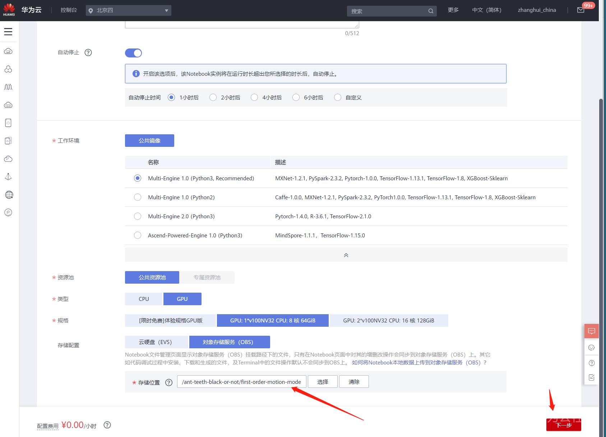Open the zhanghui_china account menu
This screenshot has height=437, width=606.
(537, 10)
